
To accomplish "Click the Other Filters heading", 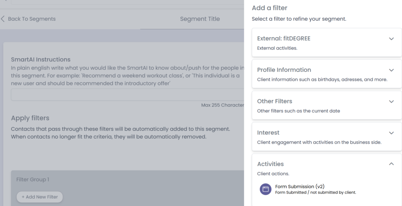I will pyautogui.click(x=274, y=101).
